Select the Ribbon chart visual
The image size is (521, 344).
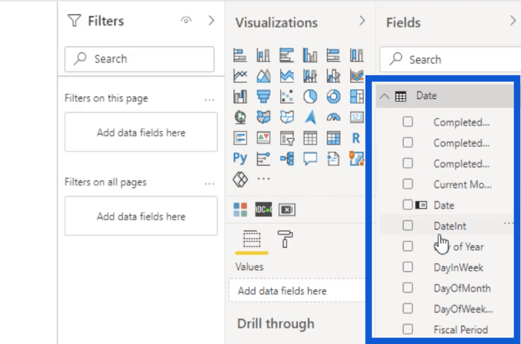tap(356, 76)
